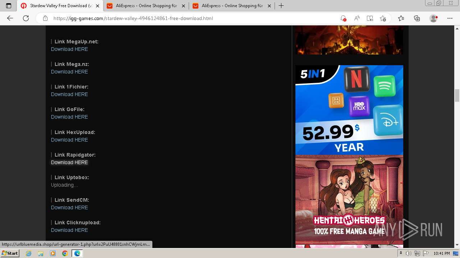Open the Favorites list icon
This screenshot has width=460, height=258.
401,18
